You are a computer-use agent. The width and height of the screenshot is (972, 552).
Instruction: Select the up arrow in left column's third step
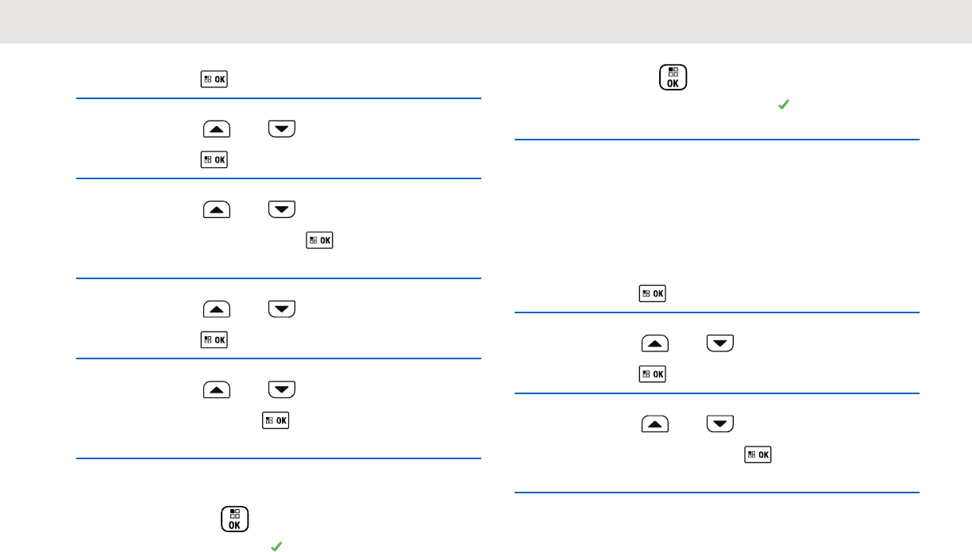(217, 209)
